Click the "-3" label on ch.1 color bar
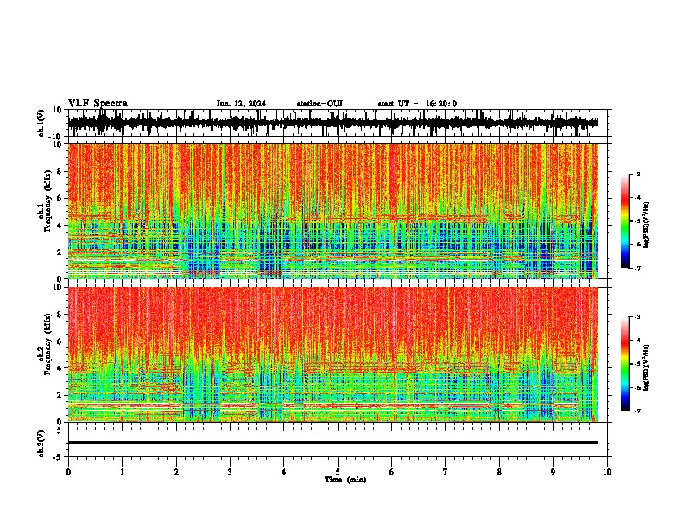Viewport: 684px width, 529px height. click(x=636, y=174)
